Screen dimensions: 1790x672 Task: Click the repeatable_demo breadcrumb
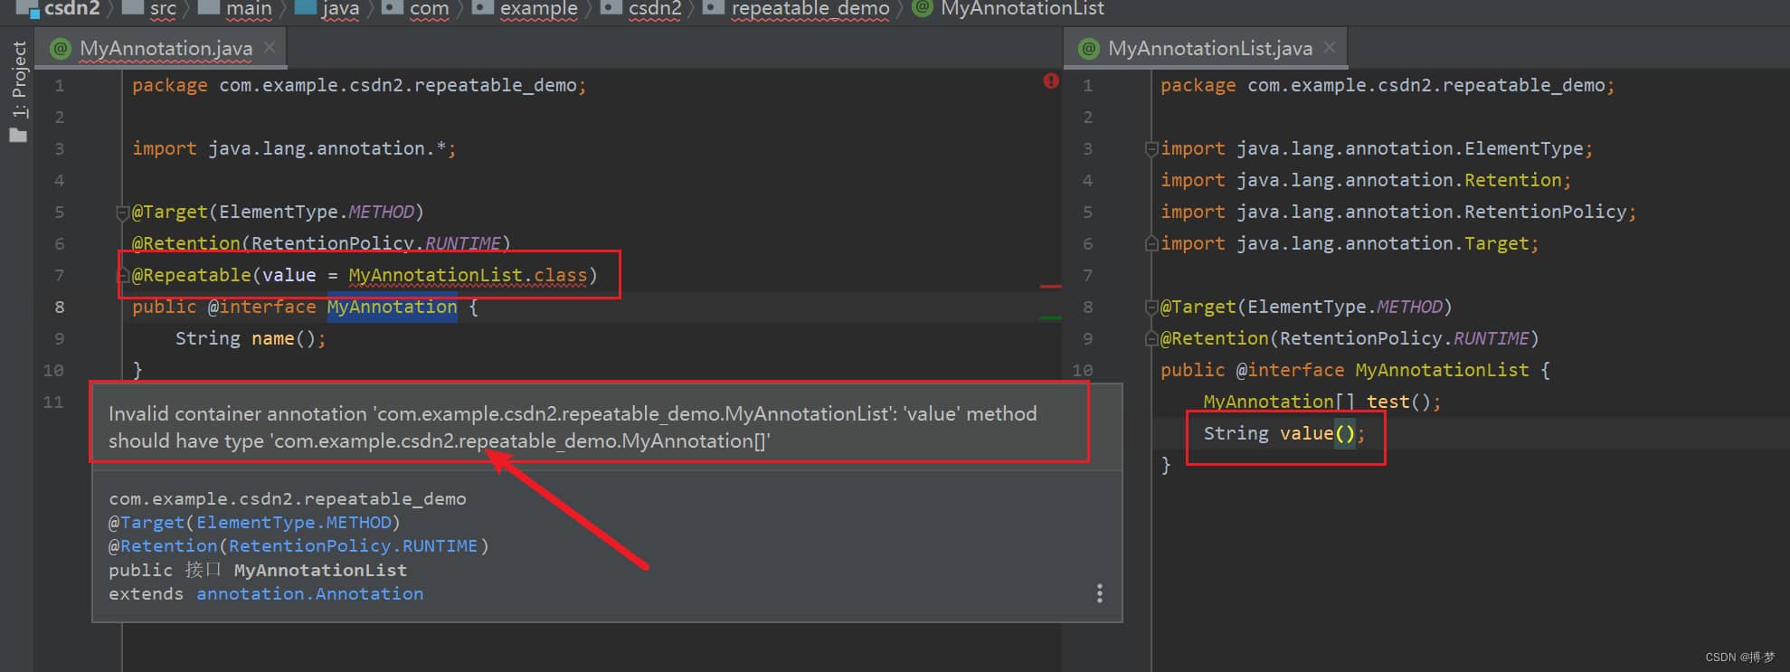798,9
